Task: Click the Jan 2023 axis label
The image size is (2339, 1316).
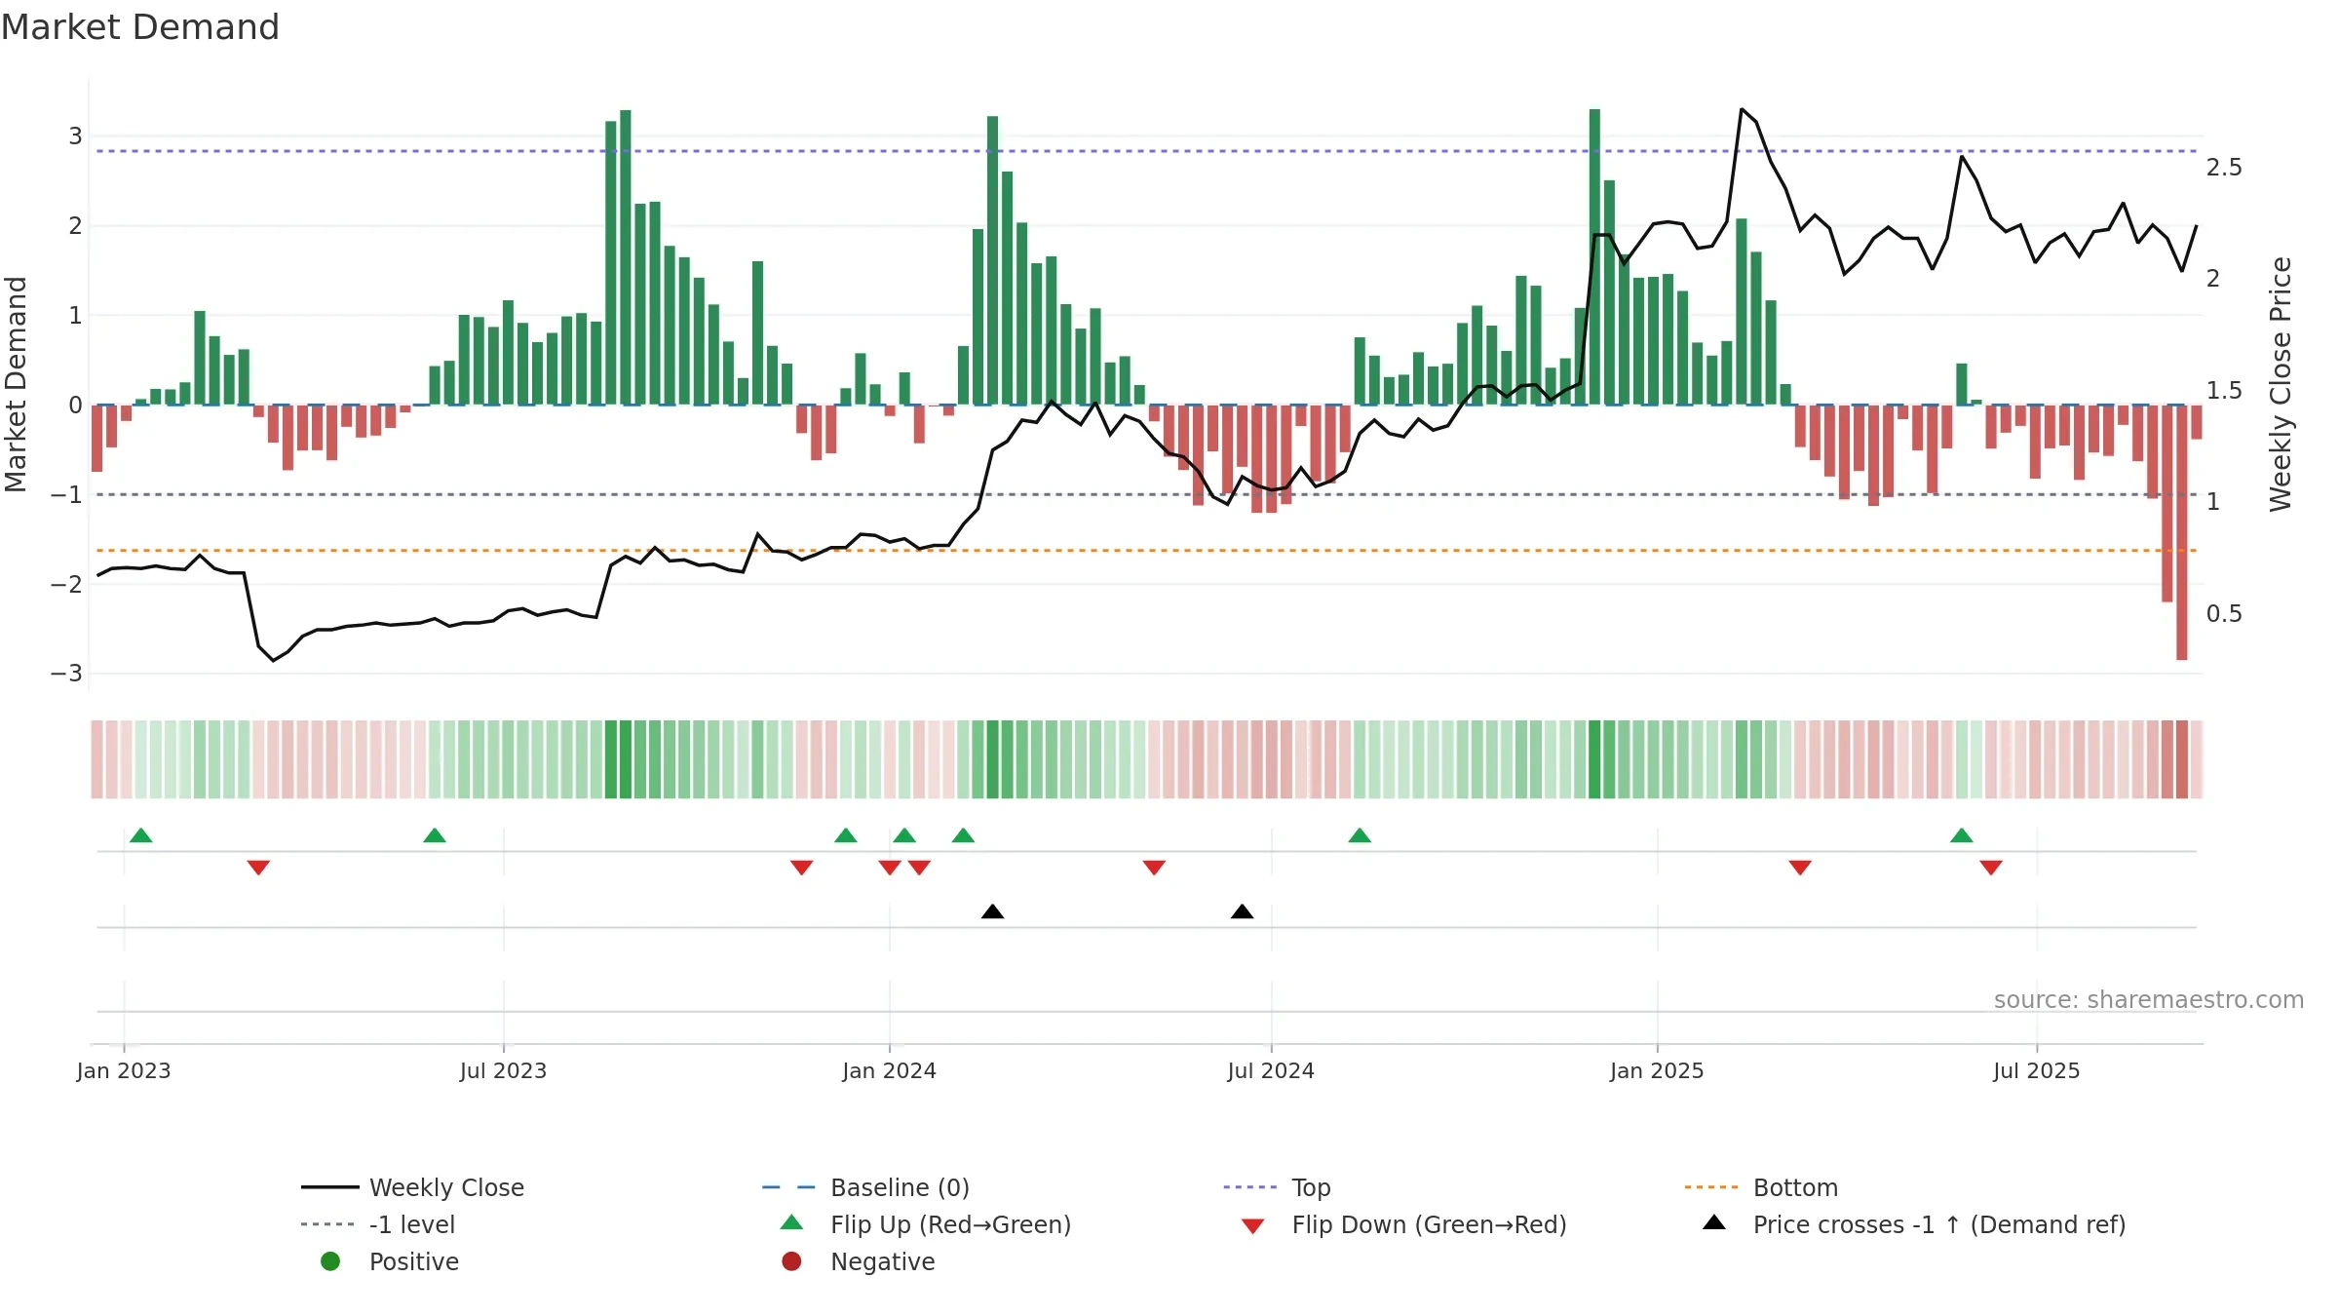Action: (x=124, y=1070)
